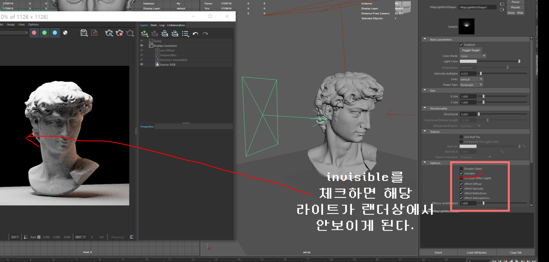The height and width of the screenshot is (262, 549).
Task: Click the Show button
Action: coord(511,13)
